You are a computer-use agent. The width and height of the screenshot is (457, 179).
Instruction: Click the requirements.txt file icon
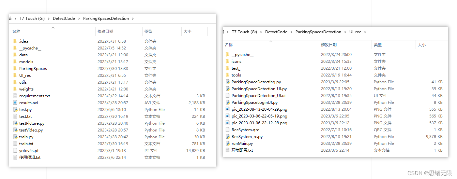15,96
